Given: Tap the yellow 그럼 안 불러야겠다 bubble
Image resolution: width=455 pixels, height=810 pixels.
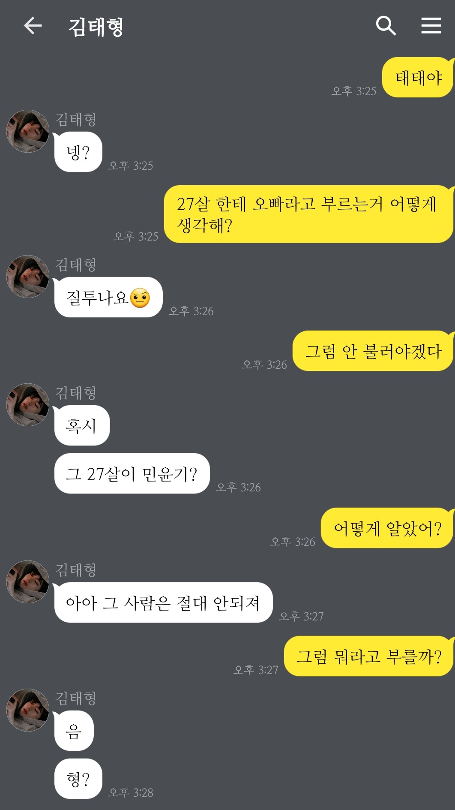Looking at the screenshot, I should [373, 351].
